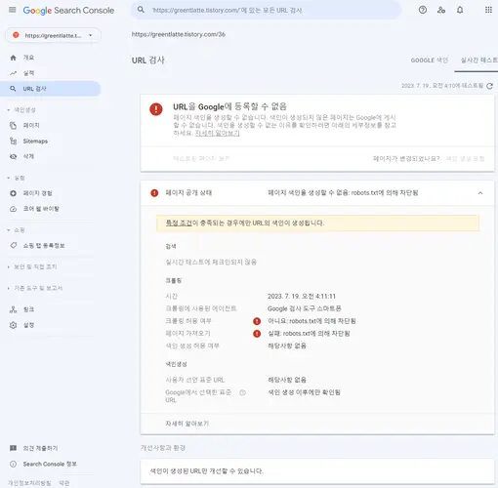498x488 pixels.
Task: Switch to the GOOGLE 색인 tab
Action: (430, 61)
